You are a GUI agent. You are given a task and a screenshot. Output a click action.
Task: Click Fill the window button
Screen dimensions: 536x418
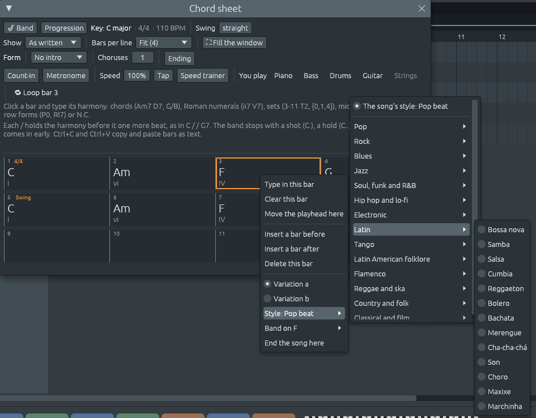click(235, 42)
